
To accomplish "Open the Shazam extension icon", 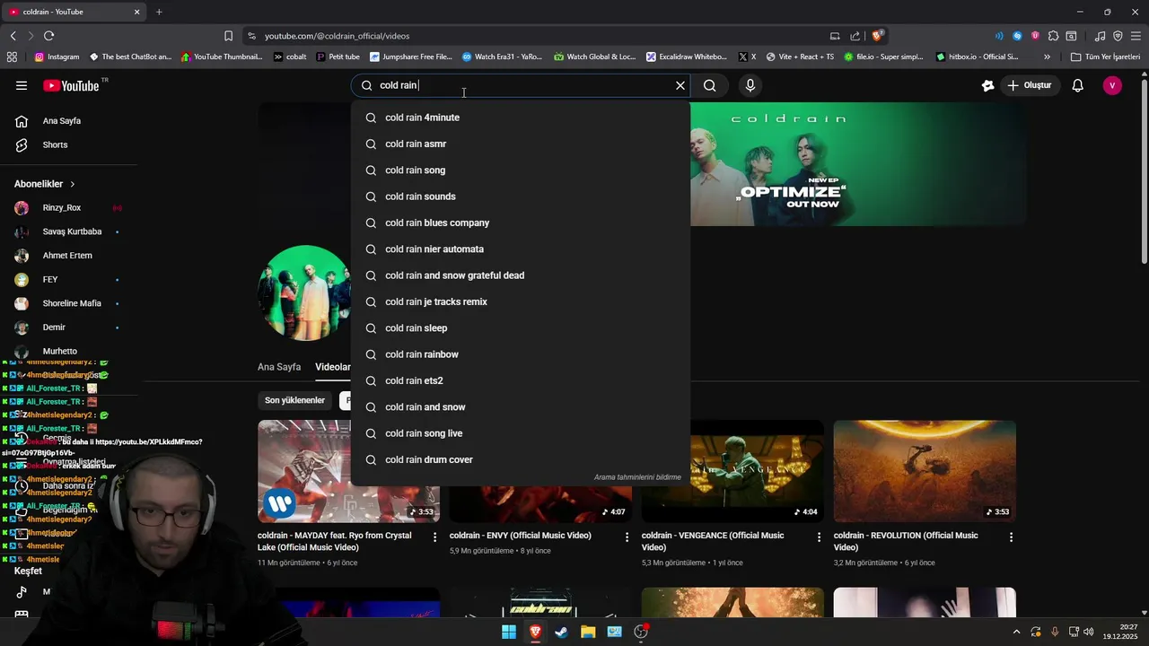I will [1017, 36].
